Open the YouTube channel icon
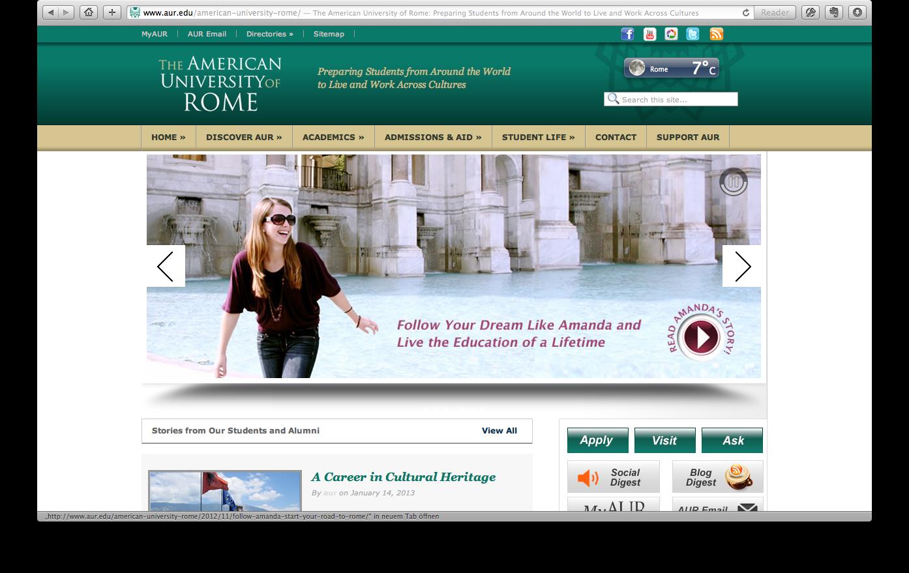The image size is (909, 573). tap(649, 34)
